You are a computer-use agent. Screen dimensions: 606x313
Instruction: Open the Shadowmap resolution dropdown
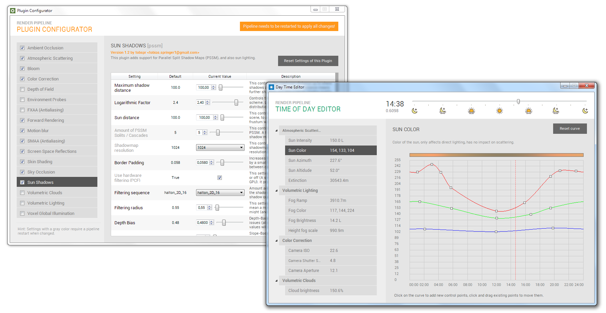point(220,147)
